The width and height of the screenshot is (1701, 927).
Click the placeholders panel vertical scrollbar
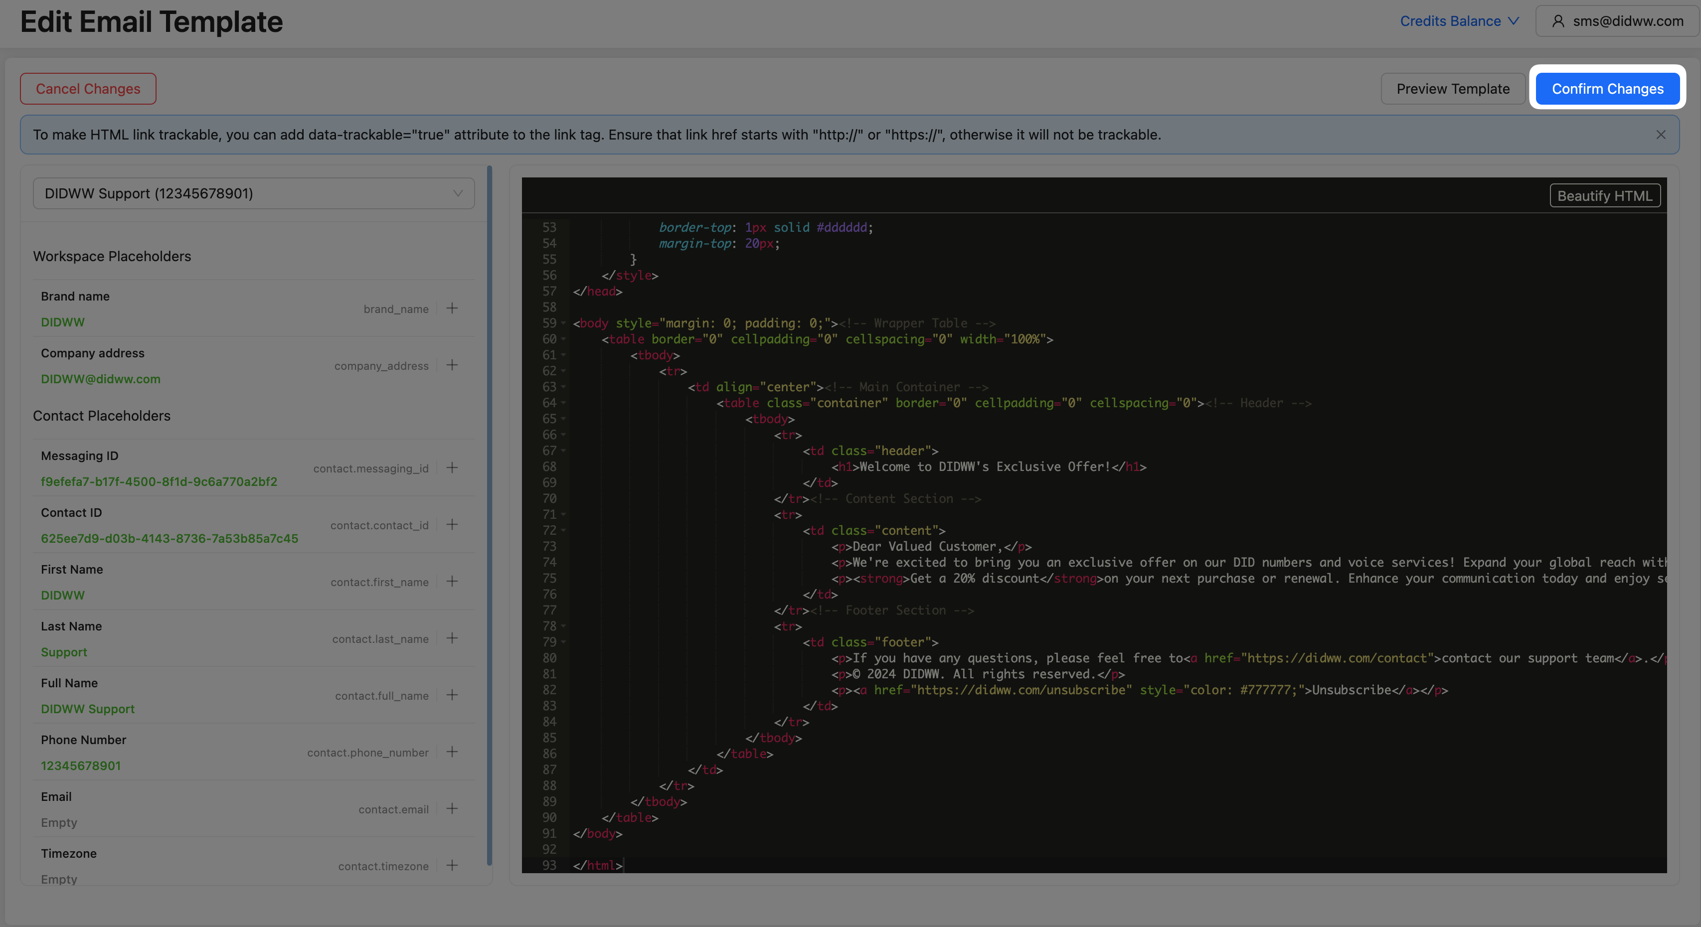pyautogui.click(x=489, y=515)
